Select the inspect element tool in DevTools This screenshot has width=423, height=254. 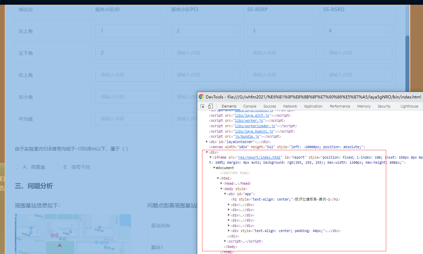pos(202,106)
